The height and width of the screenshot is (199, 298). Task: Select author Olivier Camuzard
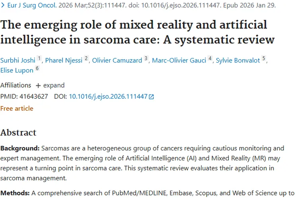click(117, 60)
